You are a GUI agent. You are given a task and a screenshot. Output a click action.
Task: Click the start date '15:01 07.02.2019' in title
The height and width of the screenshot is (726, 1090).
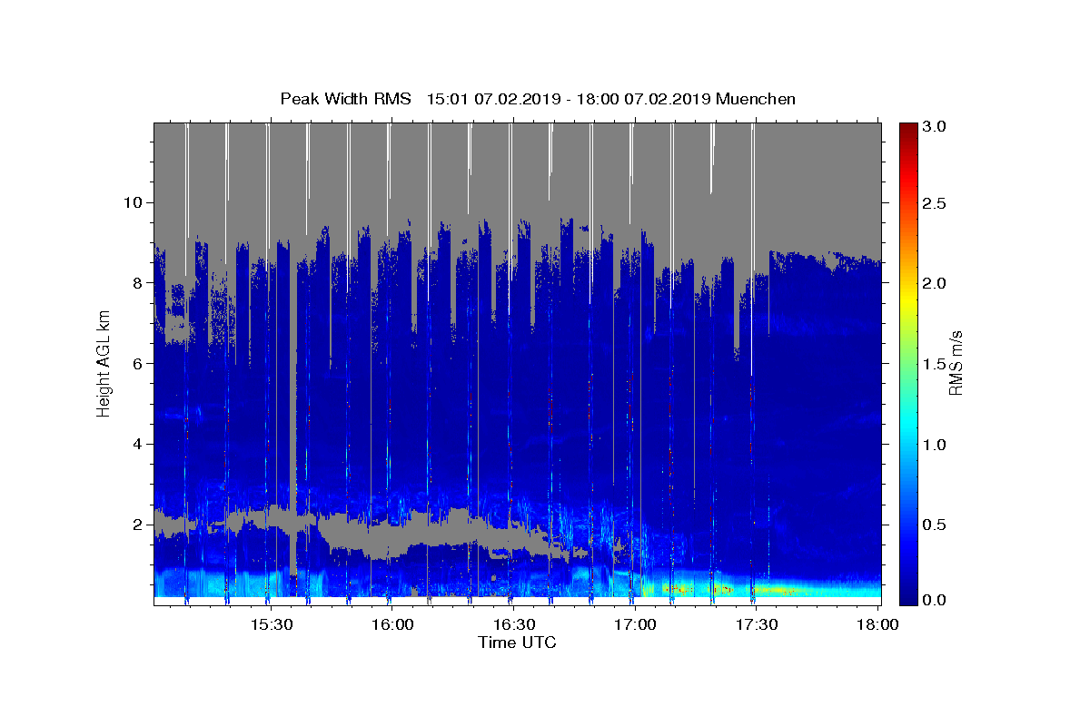point(492,99)
